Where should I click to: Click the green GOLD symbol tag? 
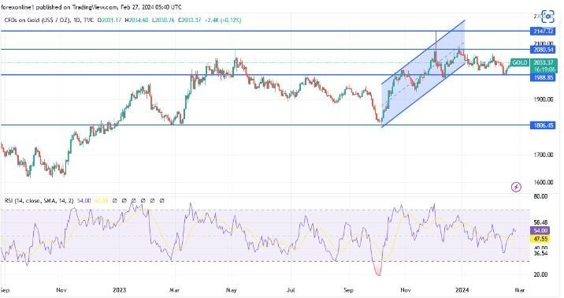[519, 62]
